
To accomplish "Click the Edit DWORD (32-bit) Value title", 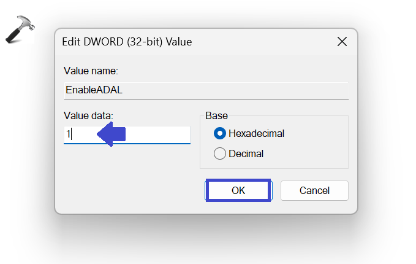I will pyautogui.click(x=127, y=42).
